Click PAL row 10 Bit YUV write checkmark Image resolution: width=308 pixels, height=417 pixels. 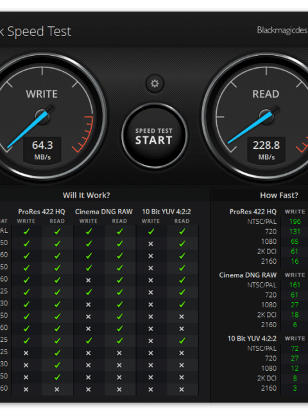pos(151,232)
